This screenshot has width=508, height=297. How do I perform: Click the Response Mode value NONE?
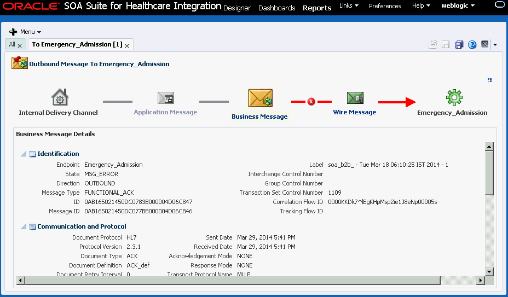[245, 265]
